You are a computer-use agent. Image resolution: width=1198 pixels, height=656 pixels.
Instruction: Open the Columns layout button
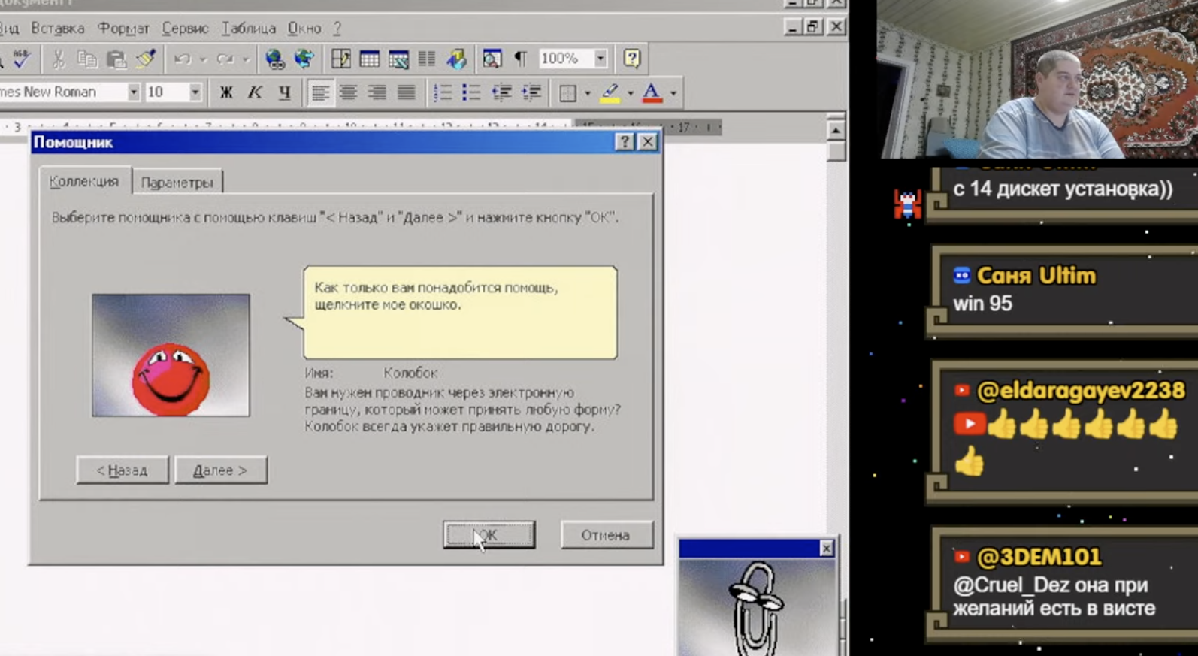tap(427, 59)
